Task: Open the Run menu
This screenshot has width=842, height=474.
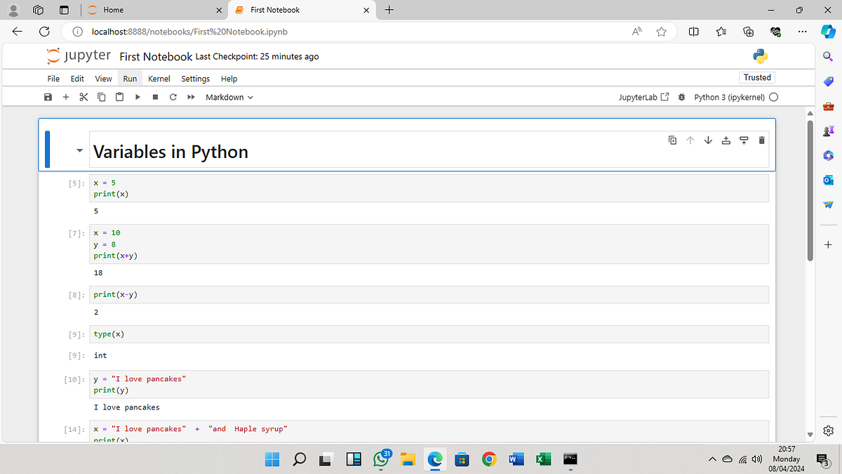Action: [x=129, y=78]
